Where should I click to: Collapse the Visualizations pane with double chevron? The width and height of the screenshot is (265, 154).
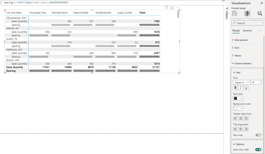(x=261, y=3)
